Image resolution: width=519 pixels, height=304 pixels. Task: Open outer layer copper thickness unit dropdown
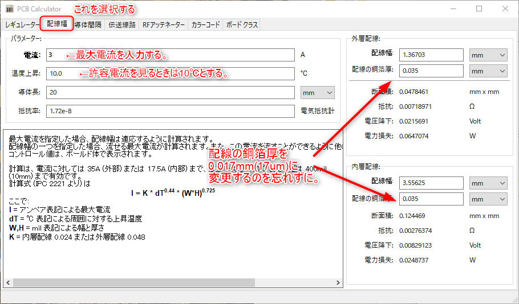click(488, 71)
